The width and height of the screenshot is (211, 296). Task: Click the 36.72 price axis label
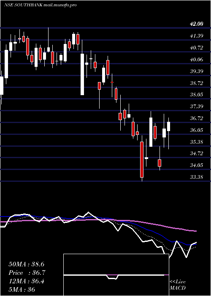click(x=196, y=118)
